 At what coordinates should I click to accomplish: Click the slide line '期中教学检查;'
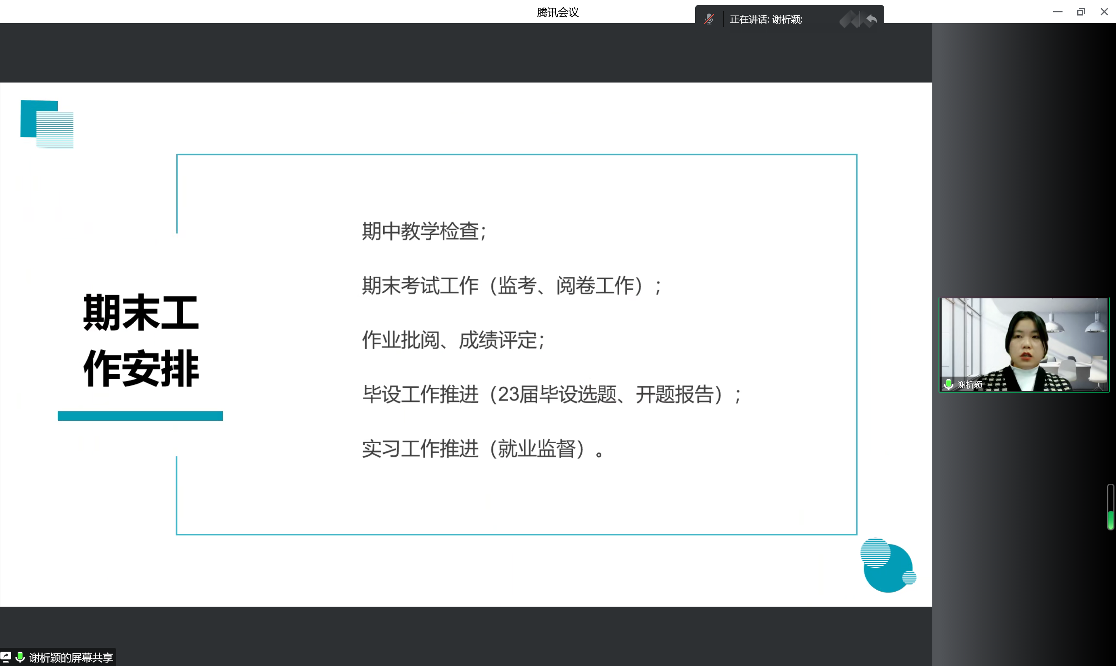click(424, 231)
